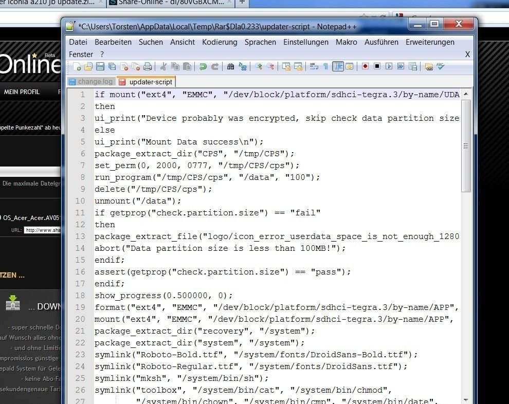The image size is (509, 404).
Task: Open a new browser tab with the plus button
Action: (242, 2)
